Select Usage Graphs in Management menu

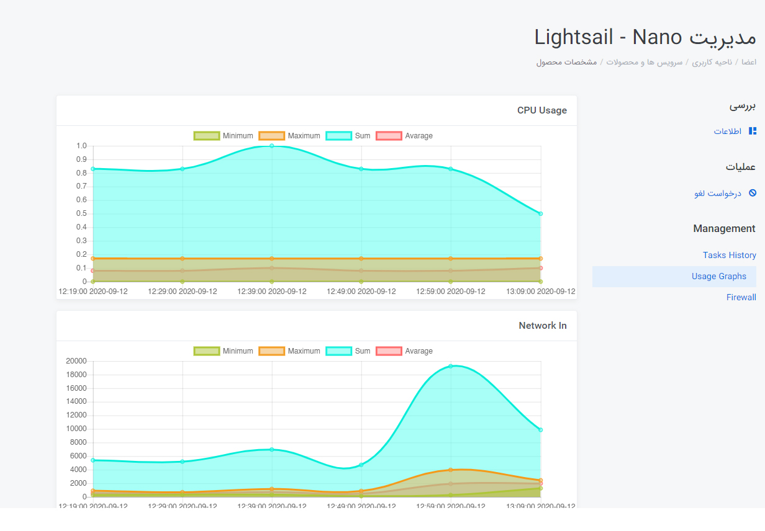coord(674,276)
